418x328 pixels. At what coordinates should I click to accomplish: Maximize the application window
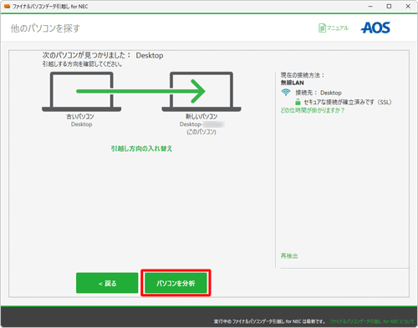click(x=389, y=6)
